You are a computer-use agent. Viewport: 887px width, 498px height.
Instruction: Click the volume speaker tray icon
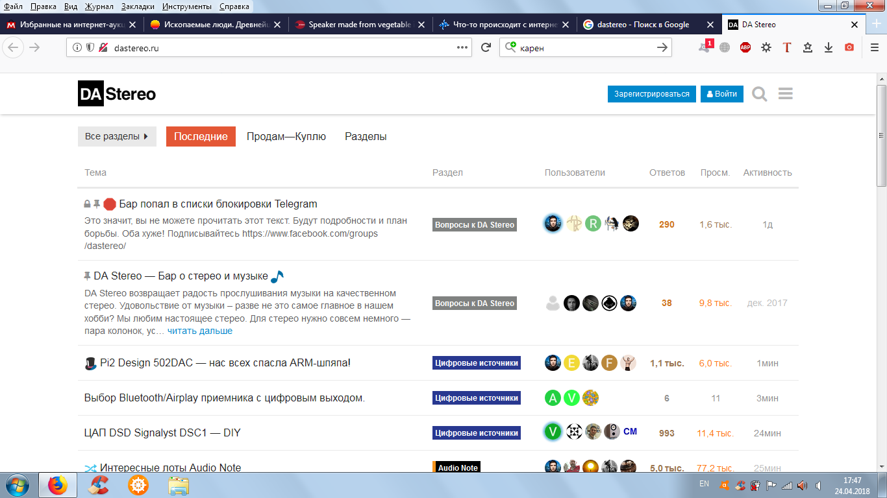pos(803,485)
